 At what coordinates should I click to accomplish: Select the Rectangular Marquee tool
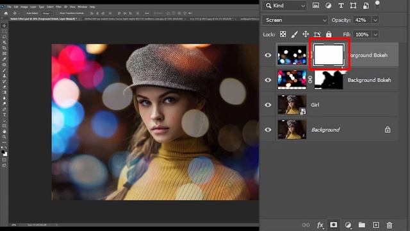click(x=4, y=31)
